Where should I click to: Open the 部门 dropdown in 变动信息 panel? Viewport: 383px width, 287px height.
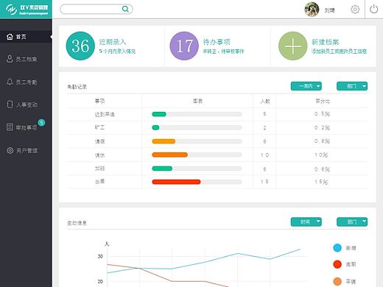tap(352, 222)
